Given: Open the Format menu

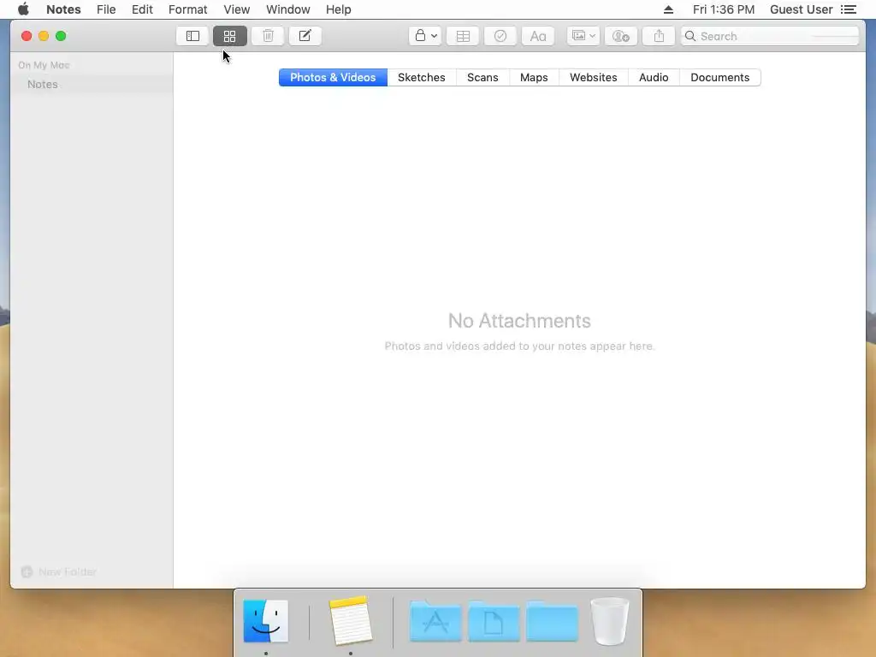Looking at the screenshot, I should [x=187, y=9].
